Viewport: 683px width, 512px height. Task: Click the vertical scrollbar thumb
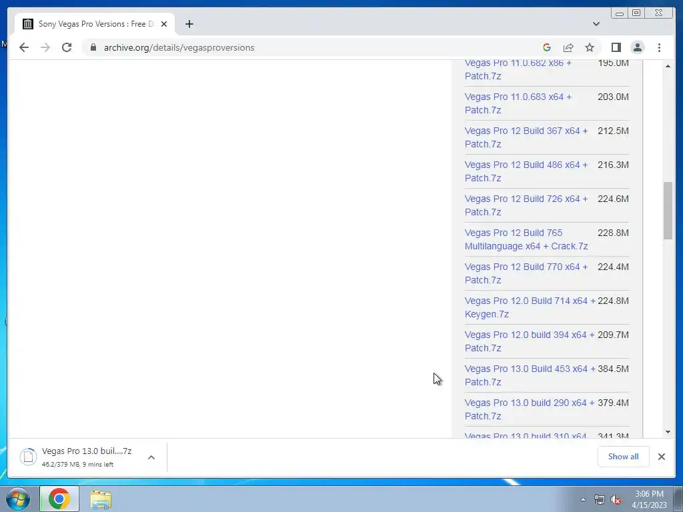[668, 211]
